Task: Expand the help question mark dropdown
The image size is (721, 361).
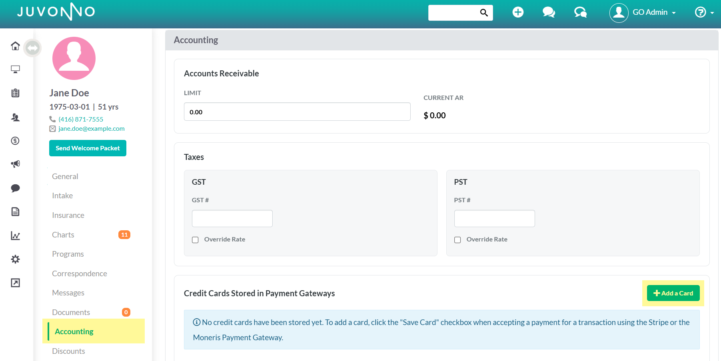Action: click(x=704, y=12)
